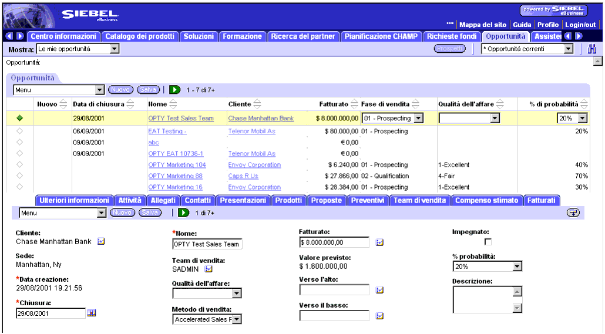Switch to the Ricerca del partner tab
Image resolution: width=605 pixels, height=334 pixels.
tap(303, 36)
